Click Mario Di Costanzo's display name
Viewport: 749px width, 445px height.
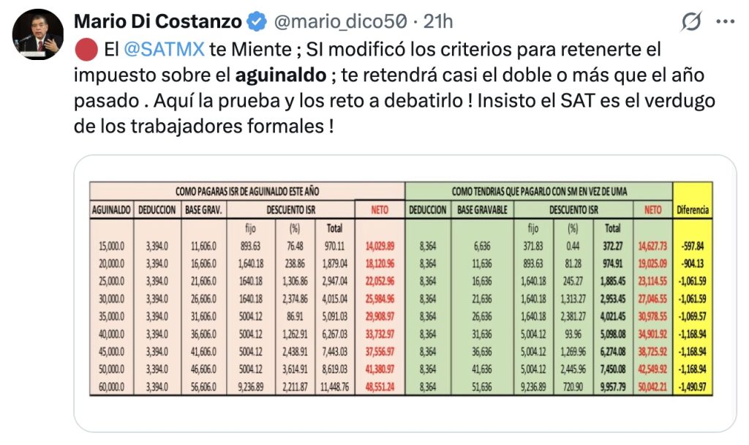[x=157, y=21]
